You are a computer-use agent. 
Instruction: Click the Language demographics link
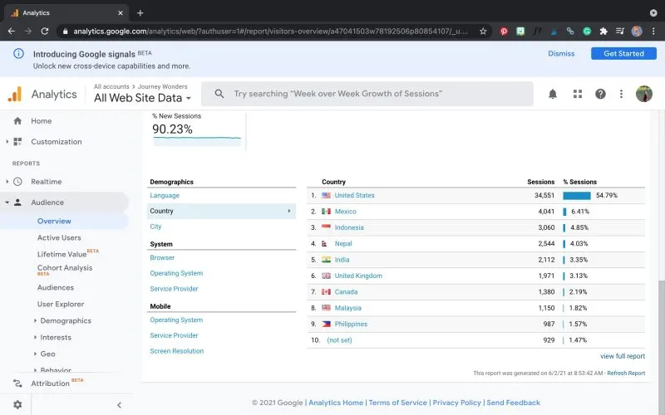click(165, 195)
